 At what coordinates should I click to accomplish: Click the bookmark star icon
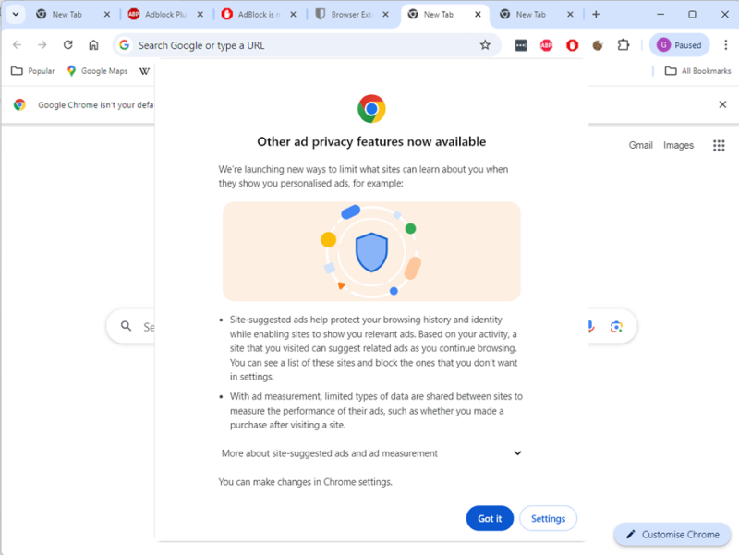[485, 45]
